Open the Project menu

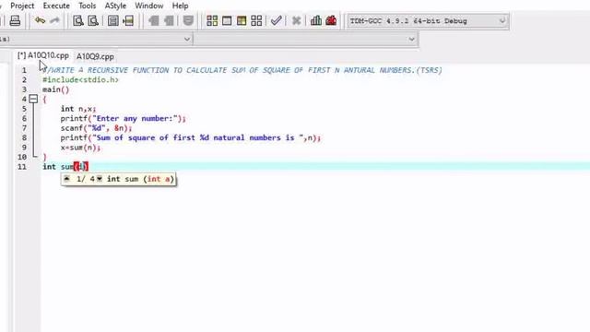[22, 6]
